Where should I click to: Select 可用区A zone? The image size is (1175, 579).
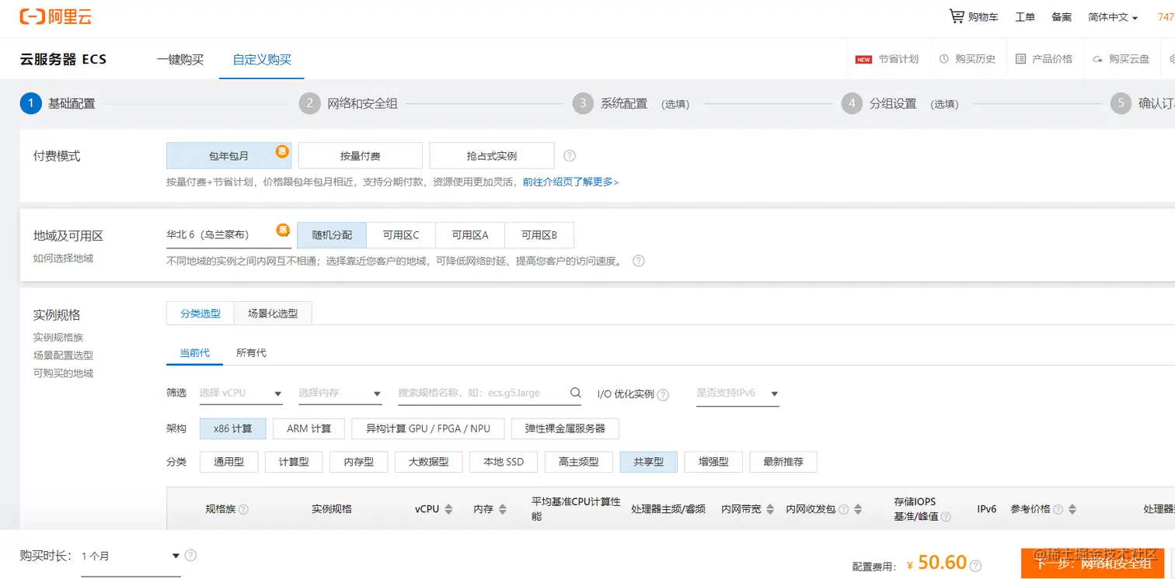(470, 235)
